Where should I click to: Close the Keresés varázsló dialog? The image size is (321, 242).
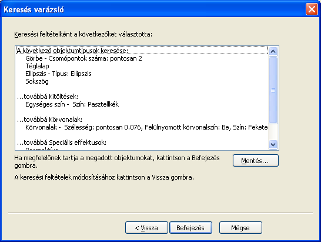(312, 9)
